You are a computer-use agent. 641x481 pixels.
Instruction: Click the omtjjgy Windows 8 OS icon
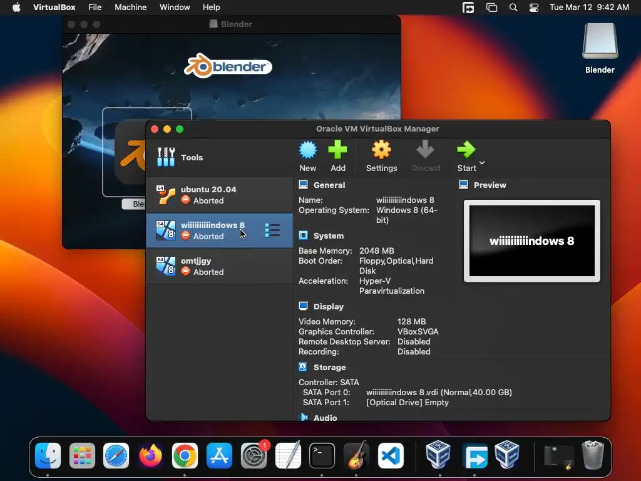[165, 266]
